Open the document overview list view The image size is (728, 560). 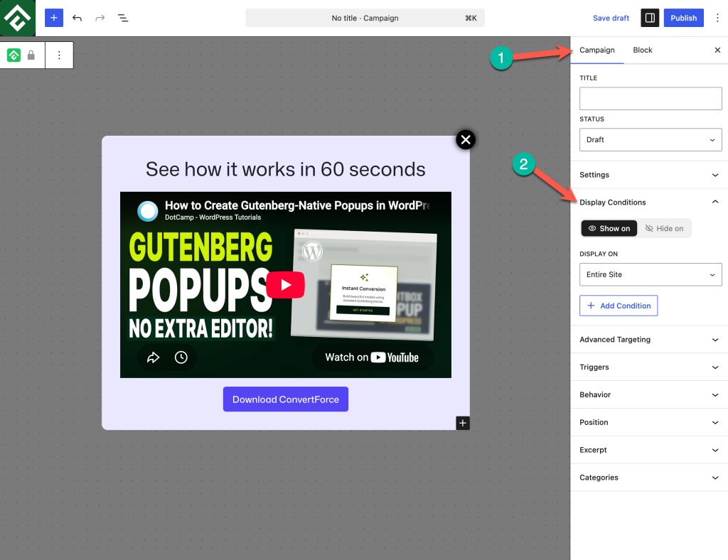pos(122,18)
